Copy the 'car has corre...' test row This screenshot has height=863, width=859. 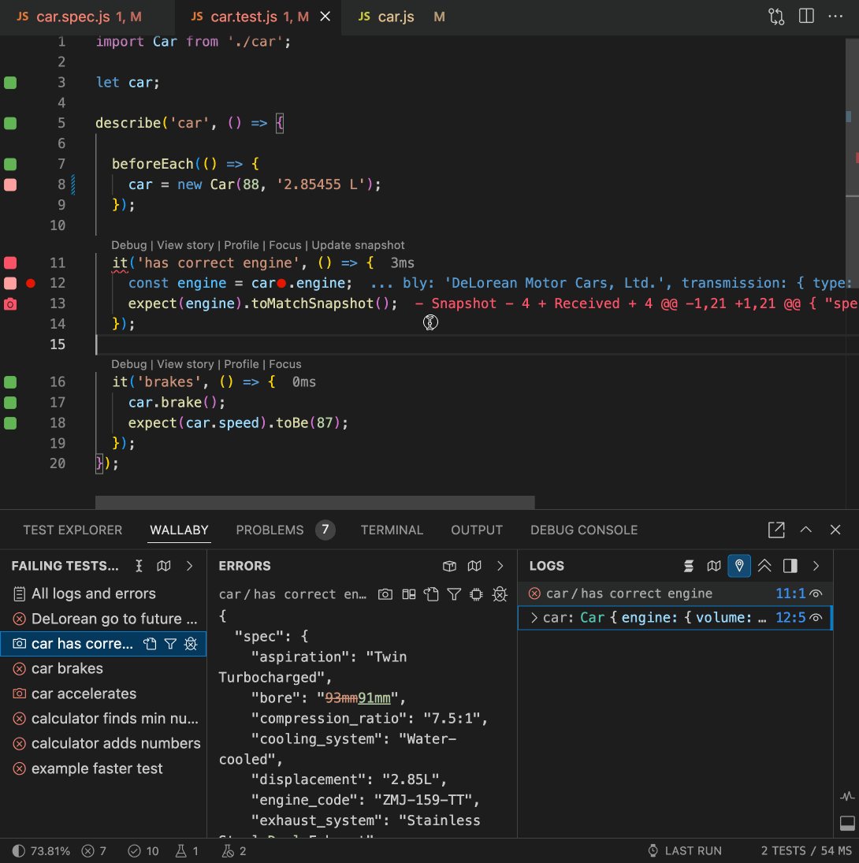point(150,644)
